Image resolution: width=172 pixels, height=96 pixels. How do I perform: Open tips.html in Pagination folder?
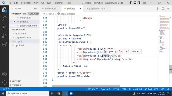tap(24, 45)
